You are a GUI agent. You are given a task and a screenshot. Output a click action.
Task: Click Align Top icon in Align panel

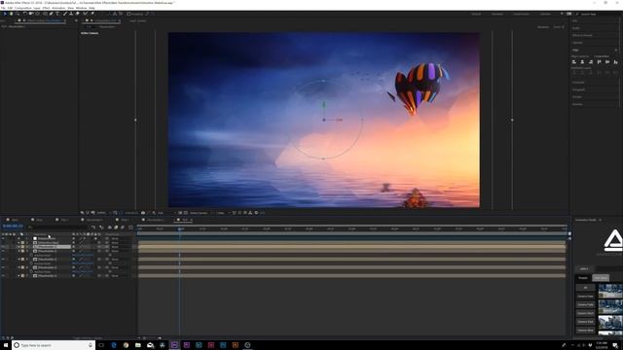click(x=599, y=62)
